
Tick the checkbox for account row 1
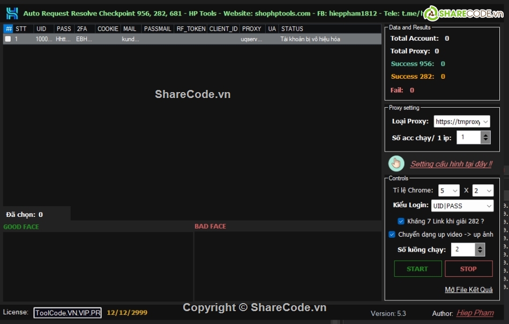click(x=8, y=39)
